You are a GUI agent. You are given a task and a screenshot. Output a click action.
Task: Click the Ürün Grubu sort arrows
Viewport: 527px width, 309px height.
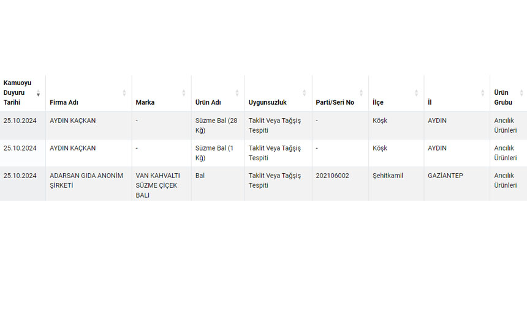[x=521, y=93]
